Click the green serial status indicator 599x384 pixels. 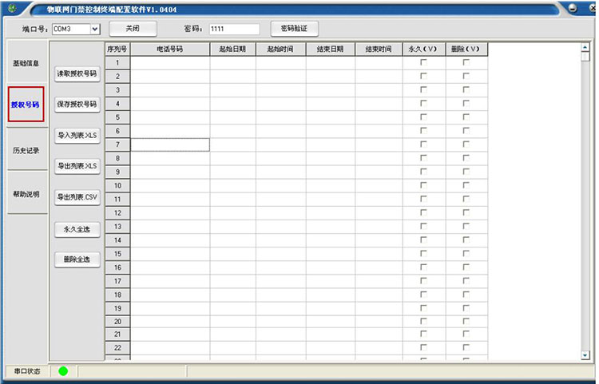63,371
